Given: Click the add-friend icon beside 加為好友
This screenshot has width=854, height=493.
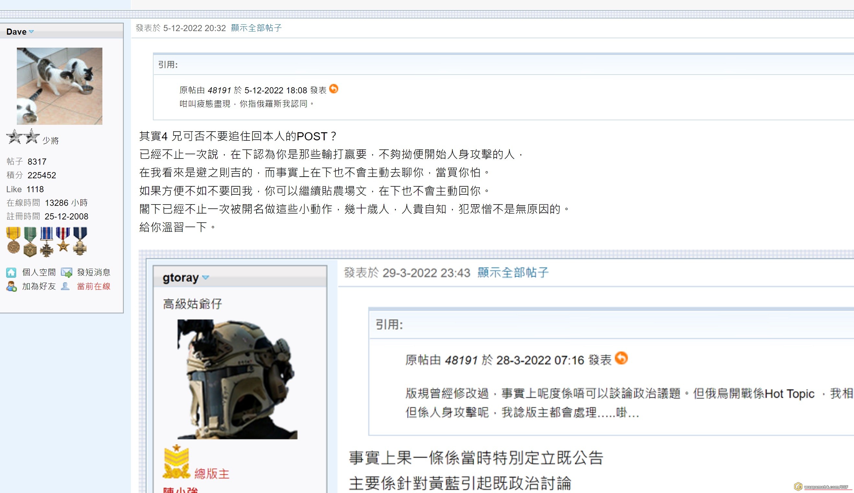Looking at the screenshot, I should [x=11, y=287].
